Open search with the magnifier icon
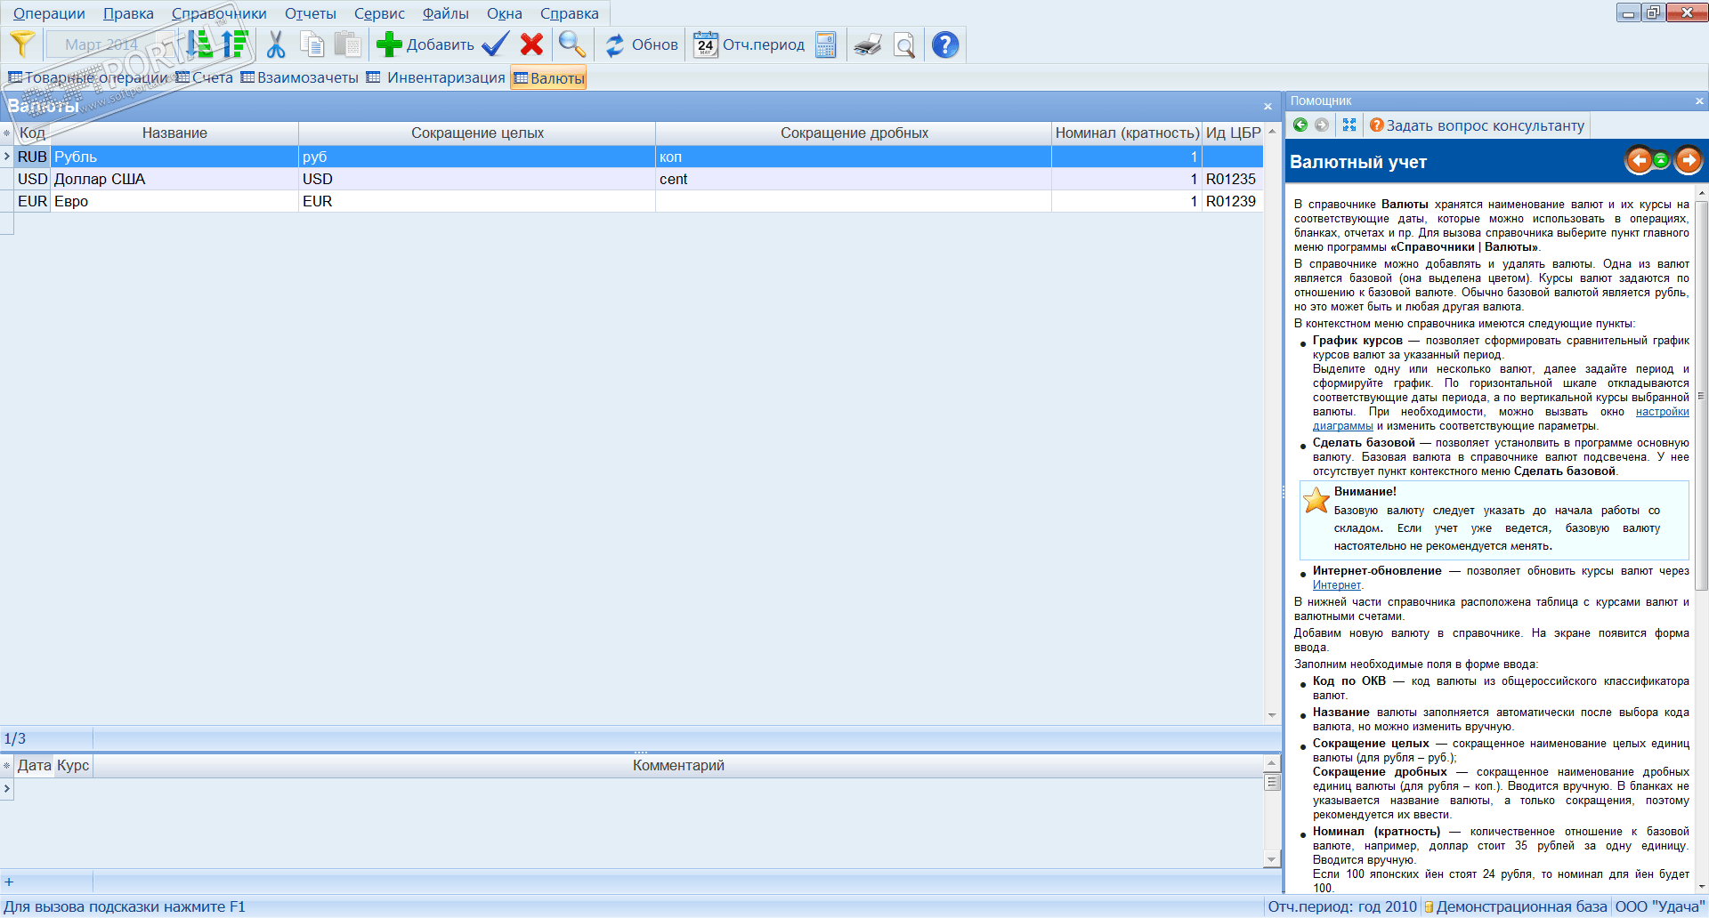 [572, 44]
